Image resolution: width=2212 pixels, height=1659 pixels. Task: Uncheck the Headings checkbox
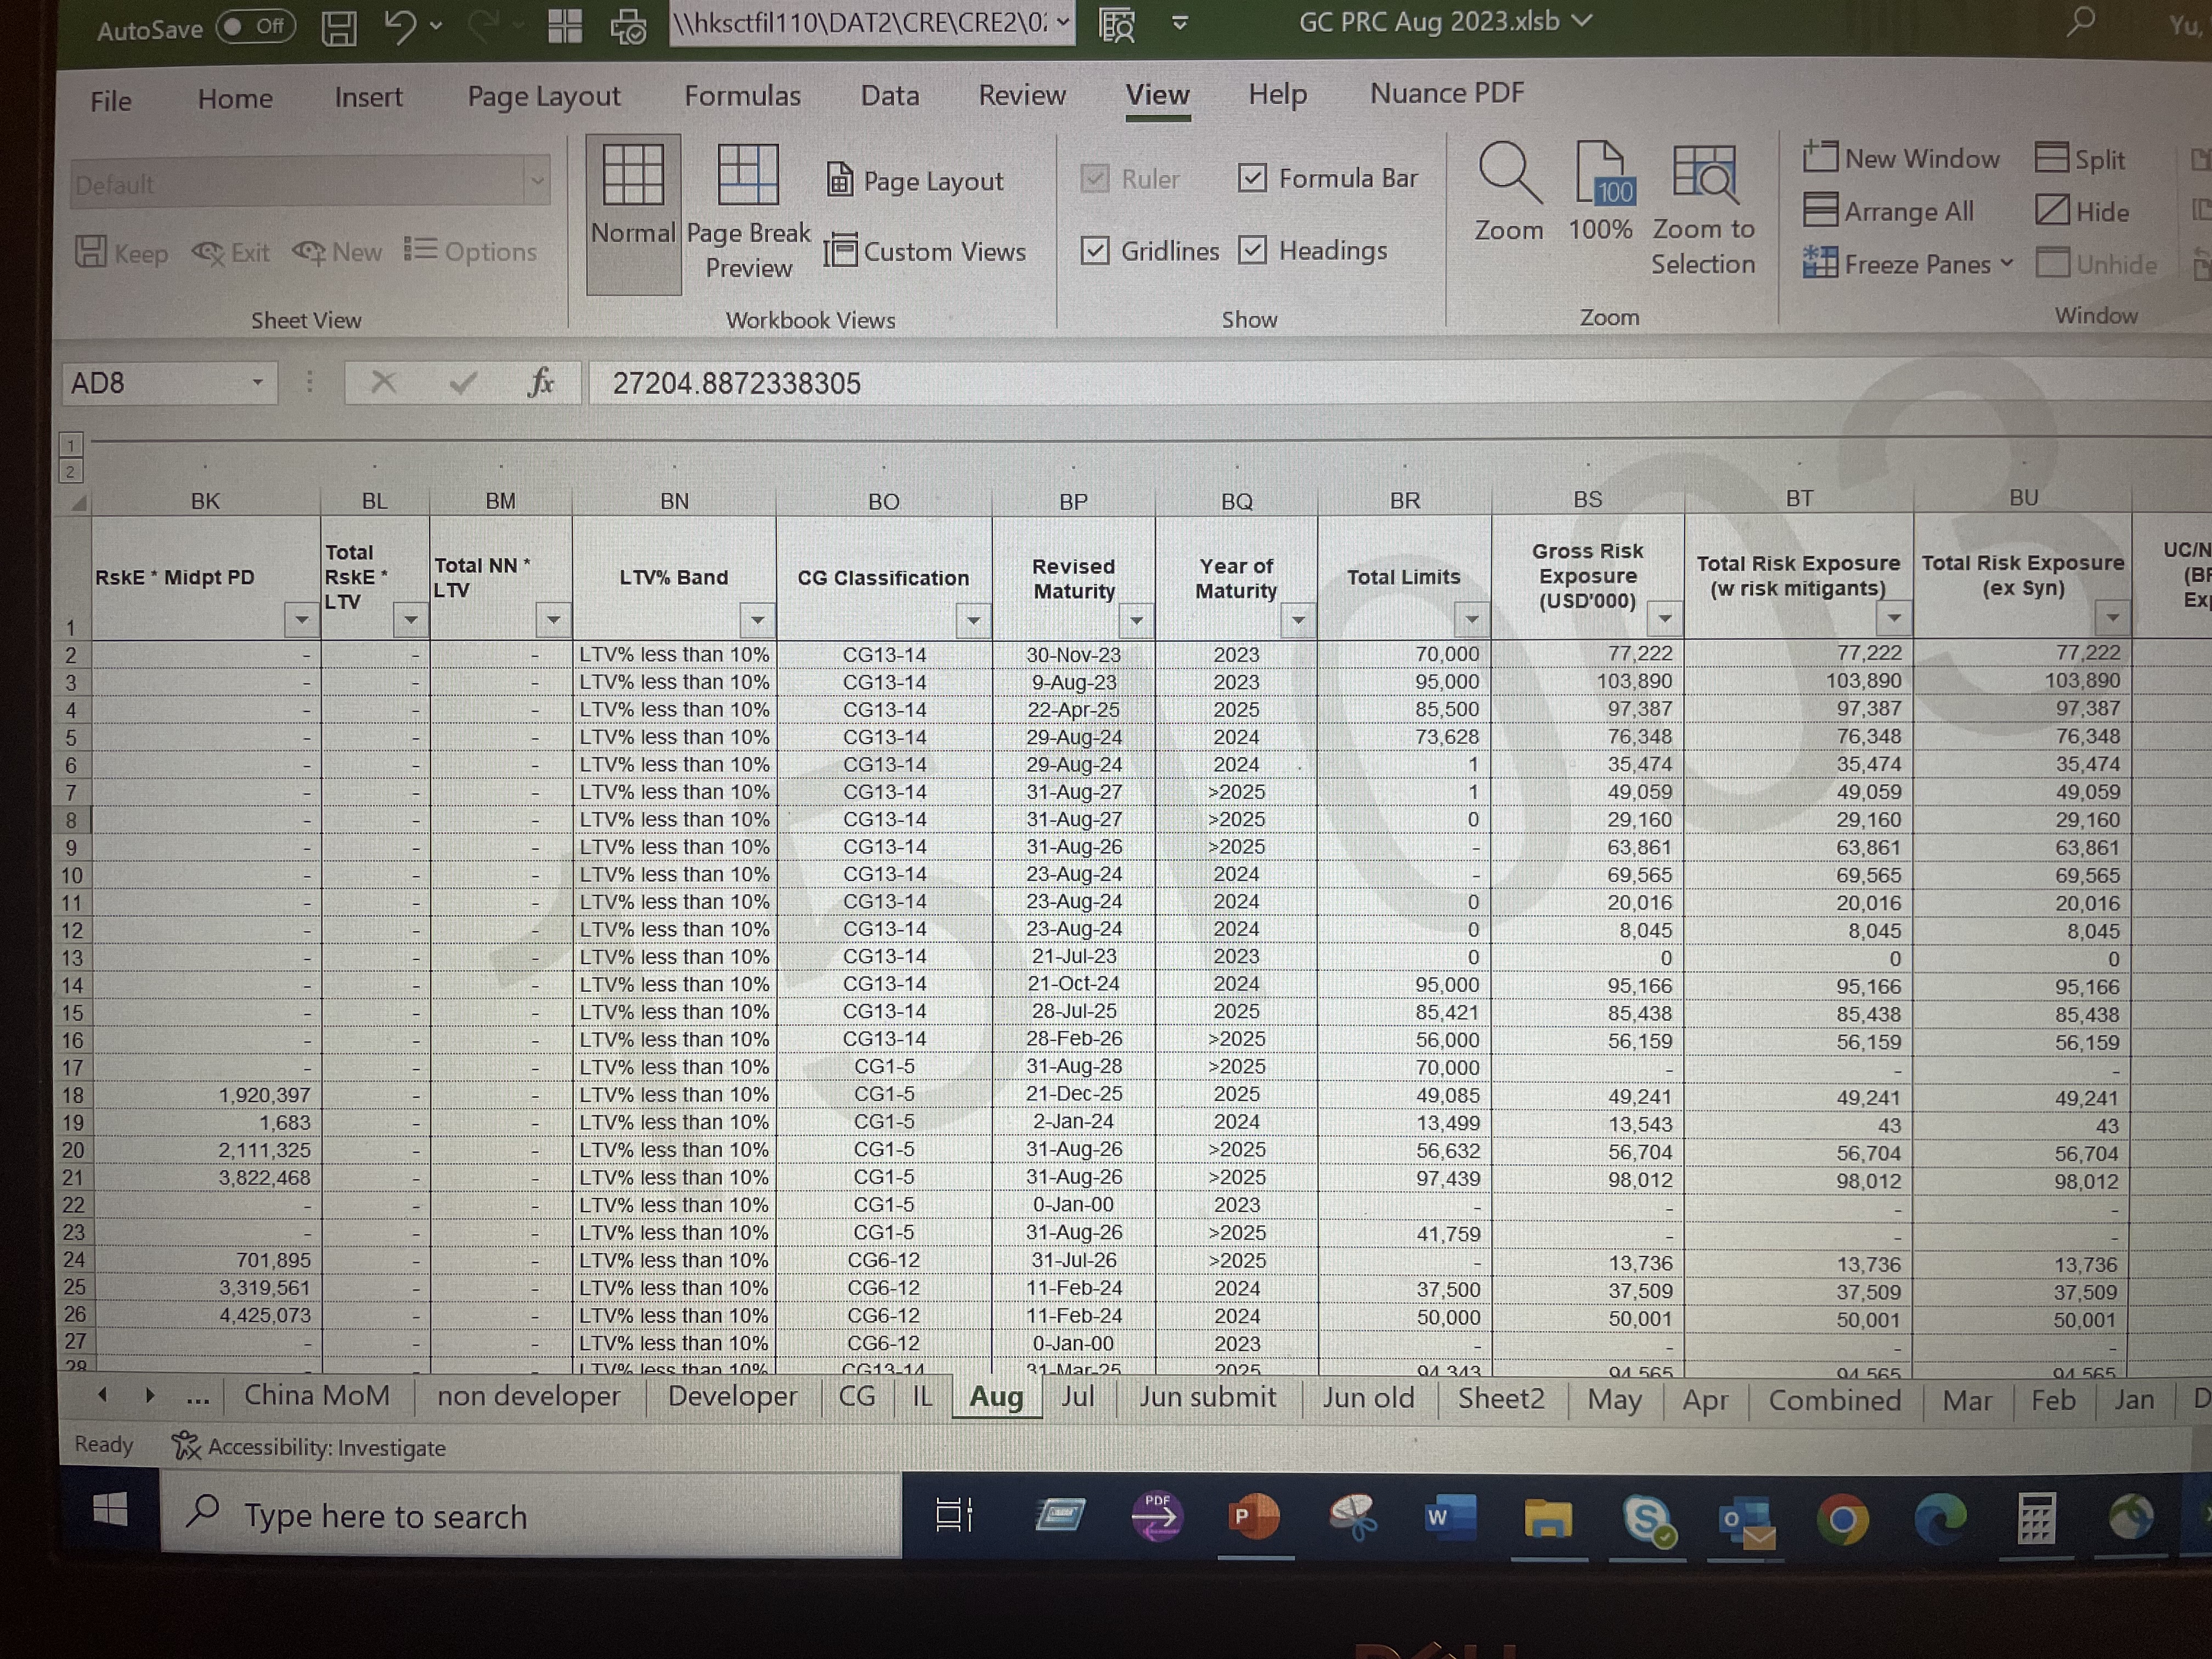[x=1252, y=250]
